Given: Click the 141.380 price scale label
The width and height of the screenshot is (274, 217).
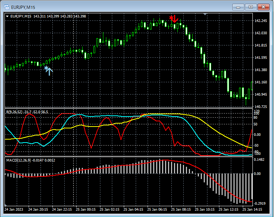Looking at the screenshot, I should pos(261,70).
